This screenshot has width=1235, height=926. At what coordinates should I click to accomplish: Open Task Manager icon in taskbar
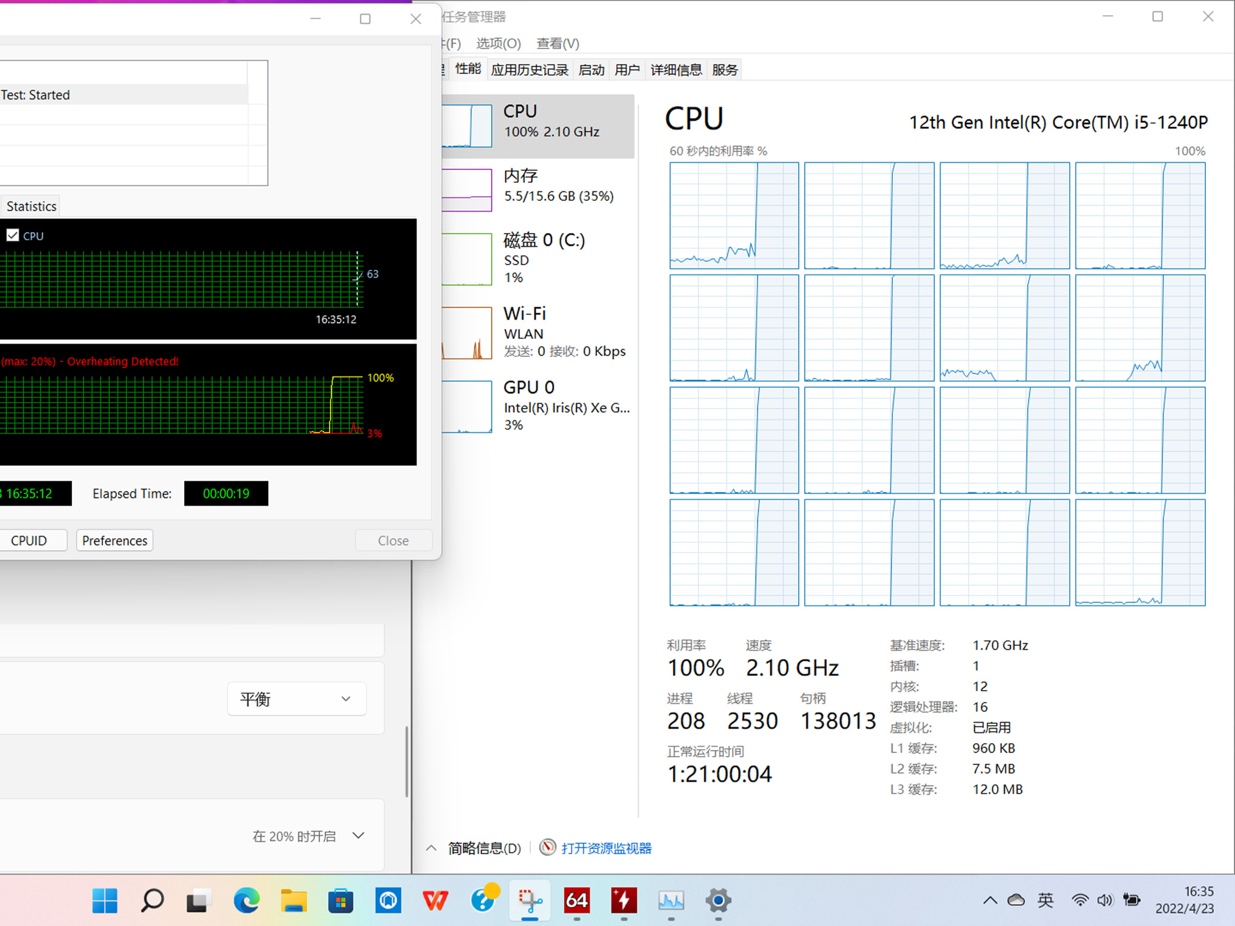(671, 901)
